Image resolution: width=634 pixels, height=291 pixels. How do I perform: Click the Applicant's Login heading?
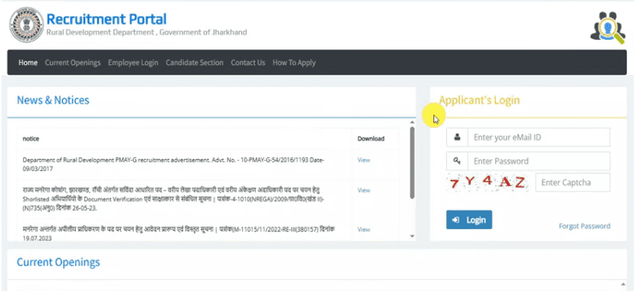pos(479,100)
